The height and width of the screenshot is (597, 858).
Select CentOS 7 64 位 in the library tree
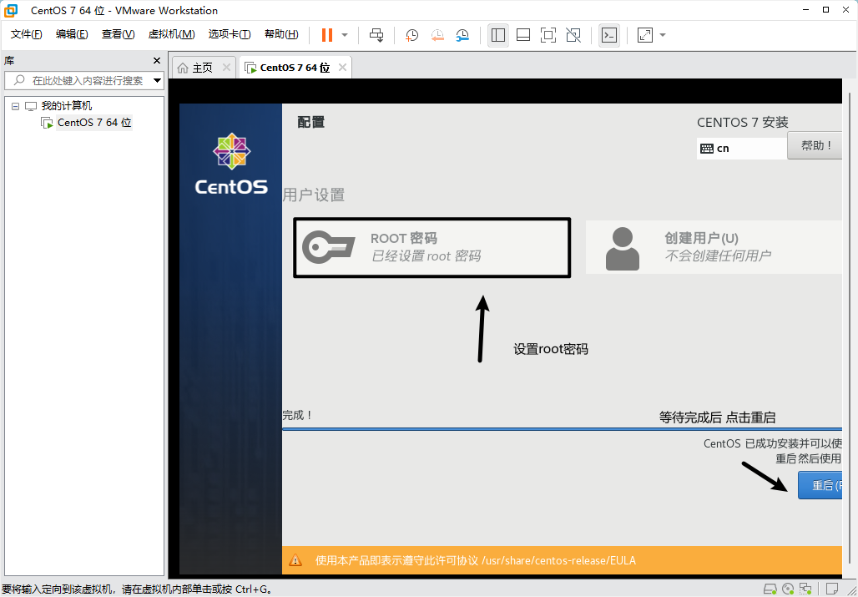[94, 123]
